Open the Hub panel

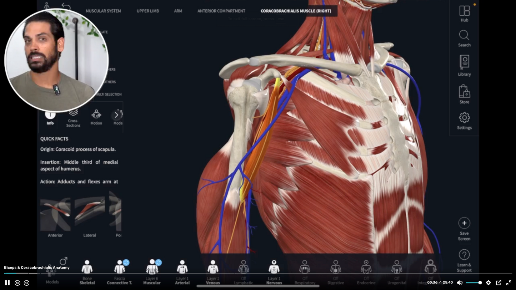(464, 14)
